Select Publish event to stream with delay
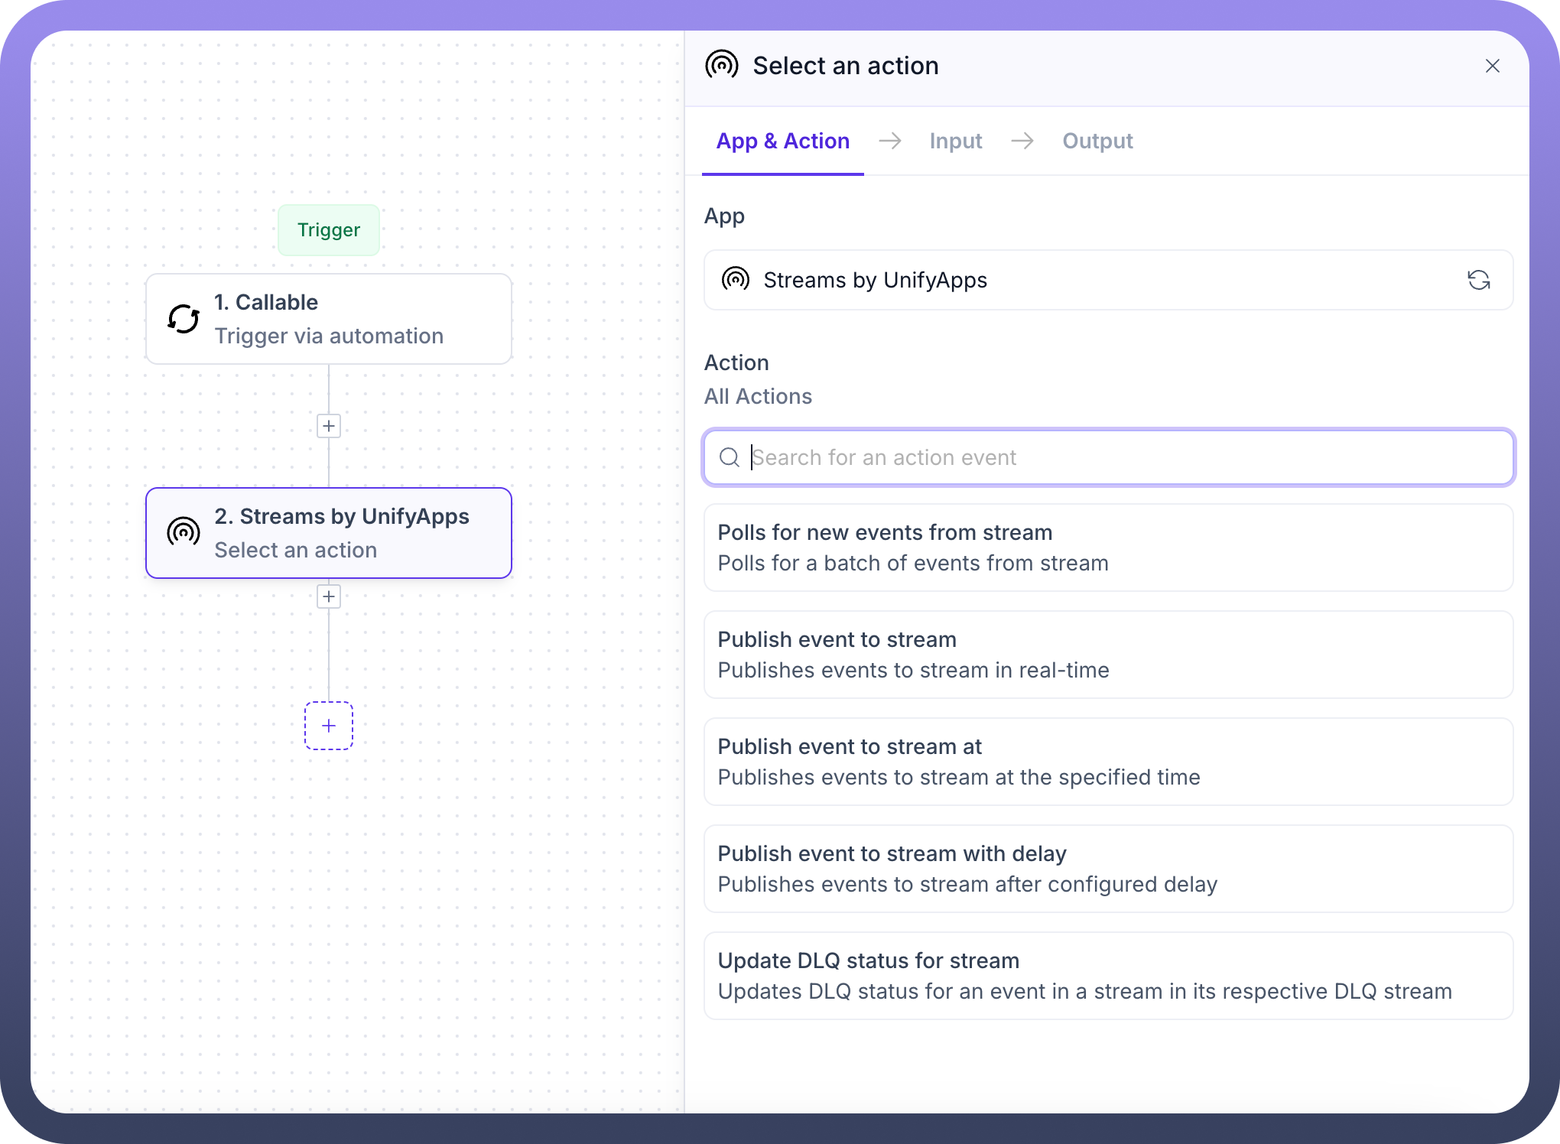Image resolution: width=1560 pixels, height=1144 pixels. click(1107, 869)
